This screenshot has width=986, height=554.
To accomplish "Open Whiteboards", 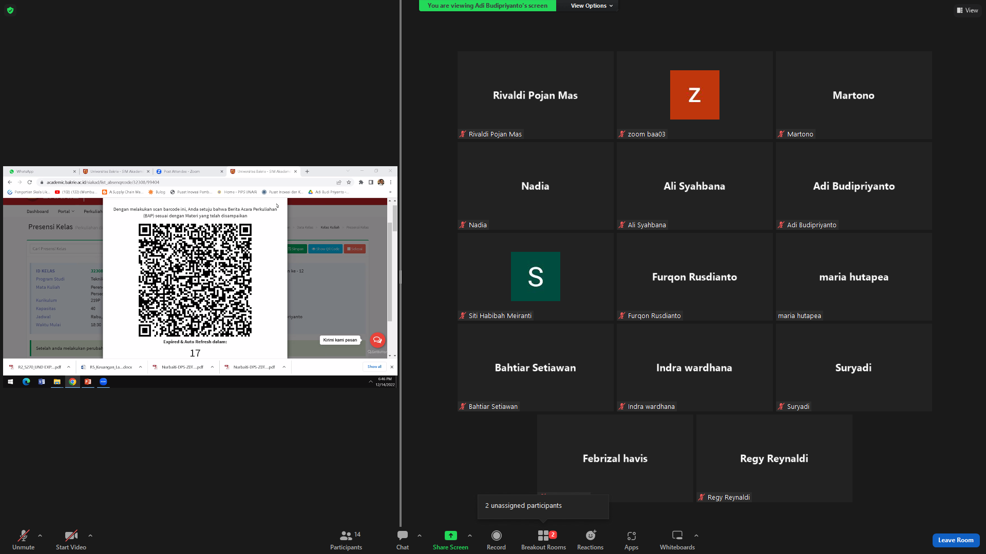I will pyautogui.click(x=677, y=540).
